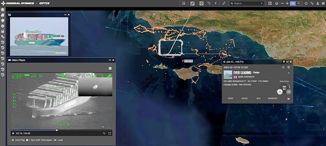
Task: Open video overlay options icon above video
Action: point(110,68)
